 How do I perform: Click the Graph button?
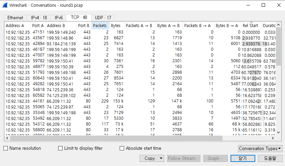coord(215,158)
